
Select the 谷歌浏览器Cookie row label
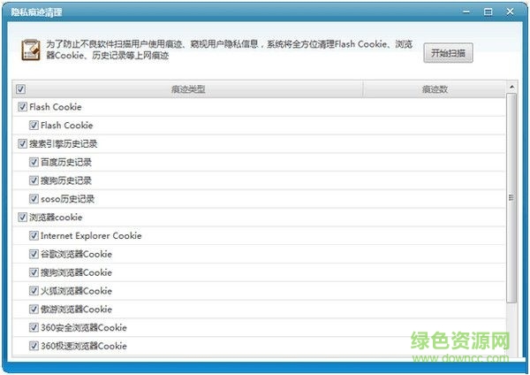point(76,254)
